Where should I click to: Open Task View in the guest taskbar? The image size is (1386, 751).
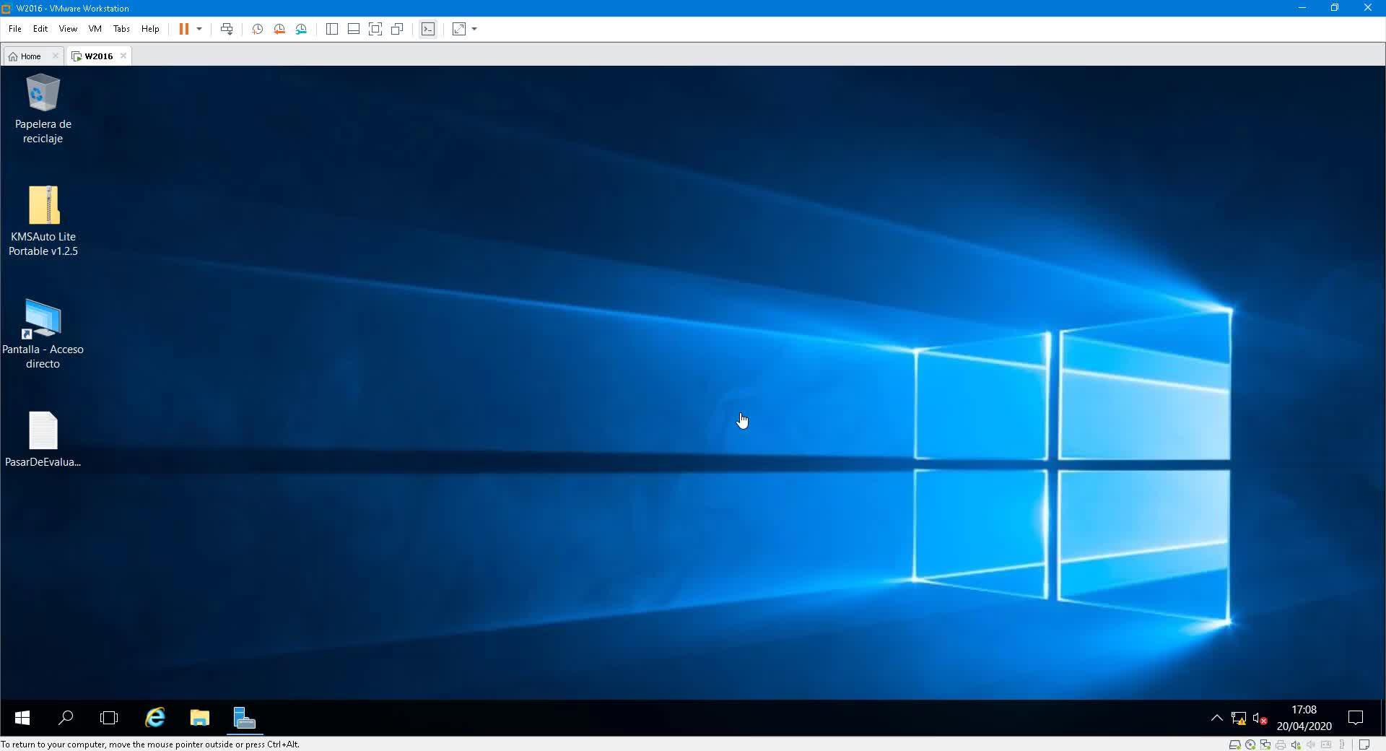[109, 718]
